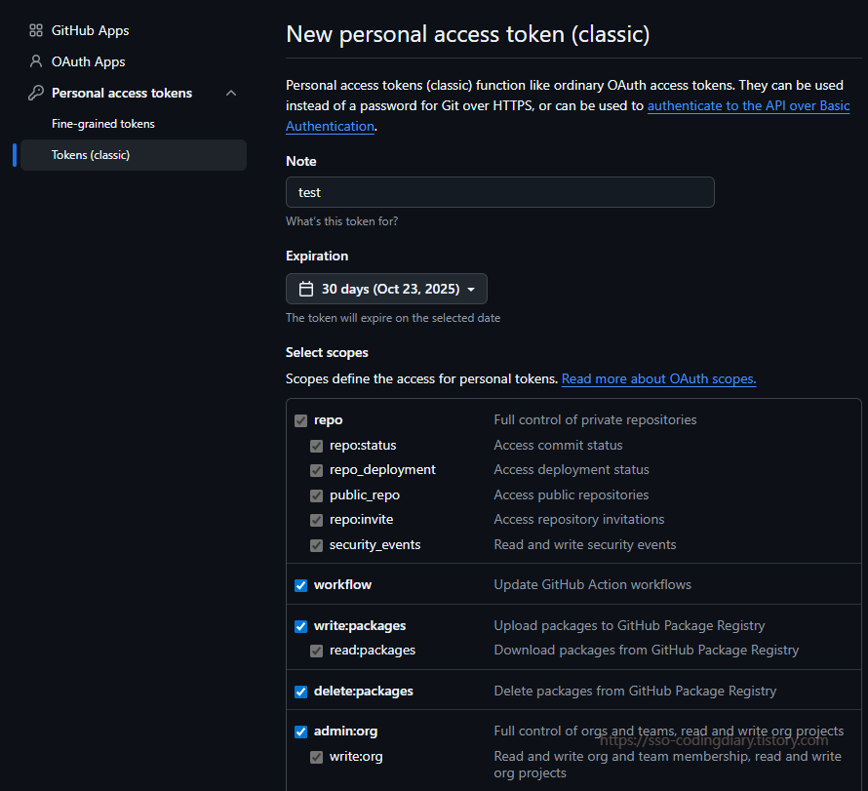The height and width of the screenshot is (791, 868).
Task: Click the 'Full control of private repositories' description
Action: [595, 419]
